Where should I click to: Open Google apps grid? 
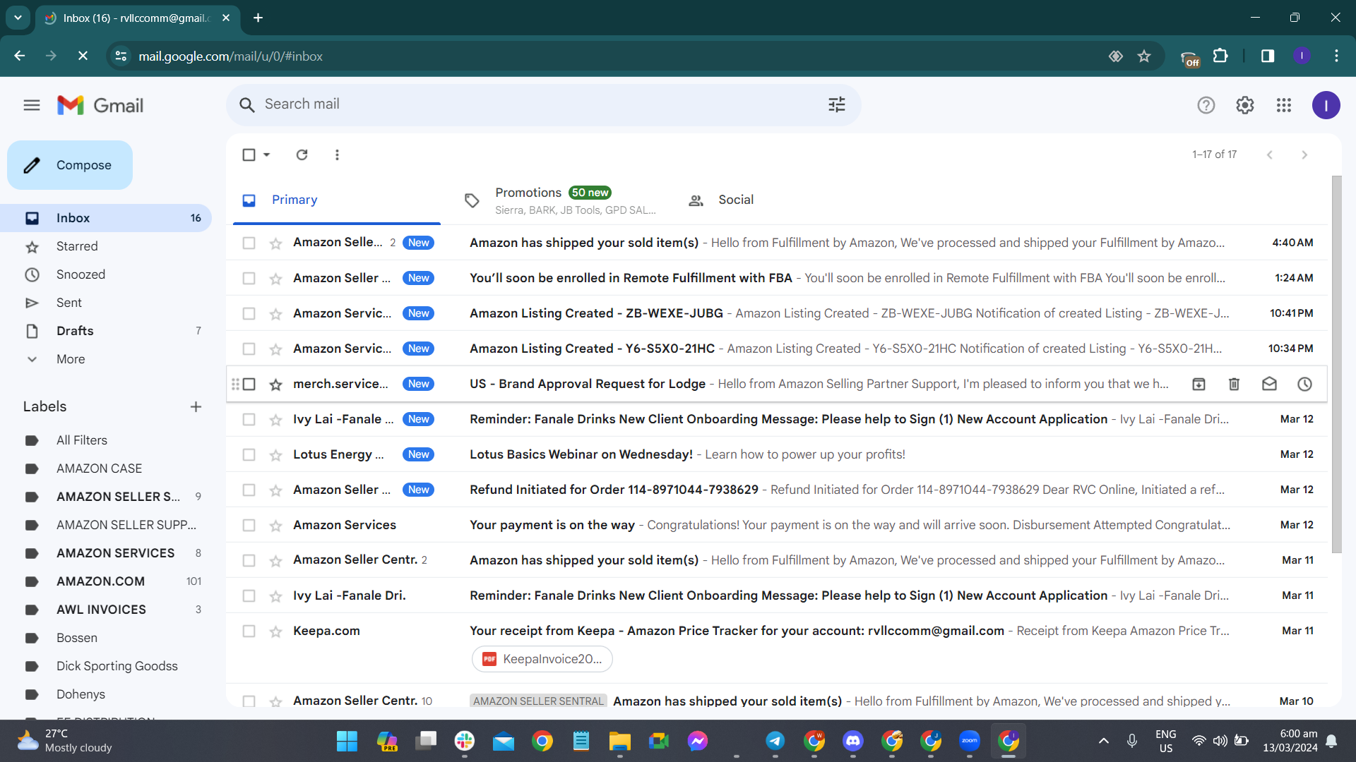1284,105
